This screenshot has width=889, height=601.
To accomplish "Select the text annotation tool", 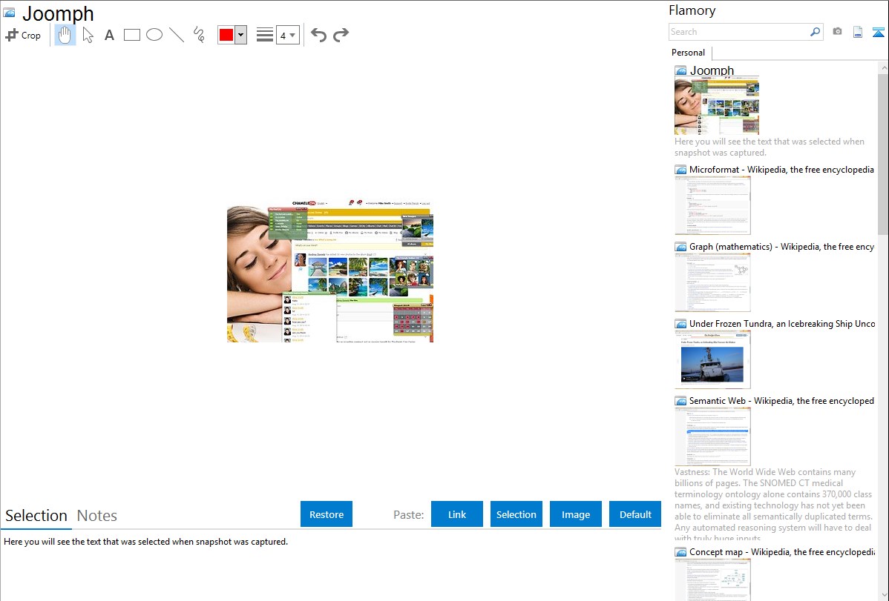I will 109,35.
